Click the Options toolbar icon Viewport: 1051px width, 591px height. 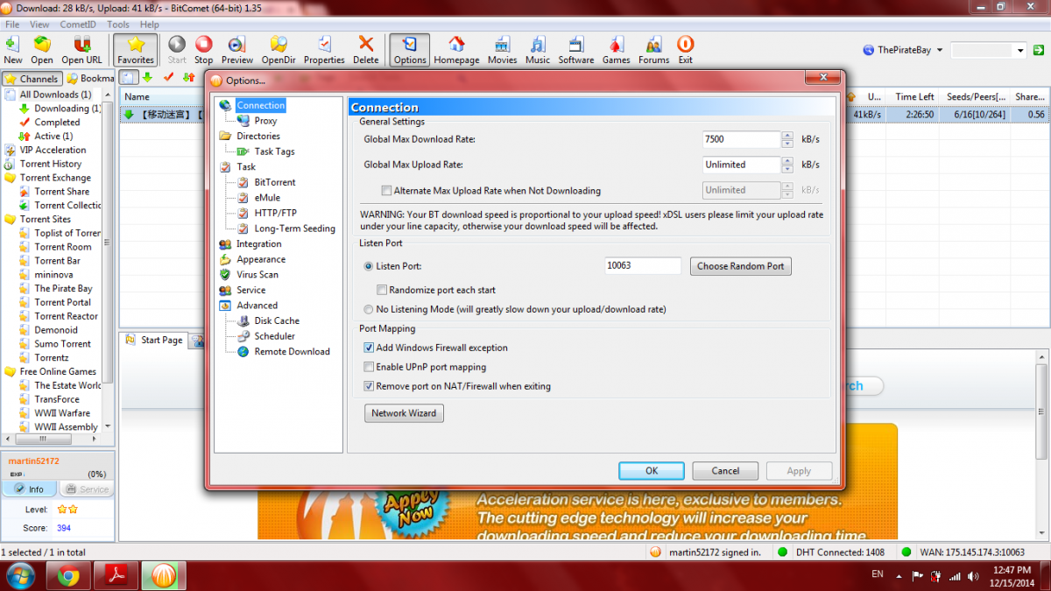click(x=410, y=50)
